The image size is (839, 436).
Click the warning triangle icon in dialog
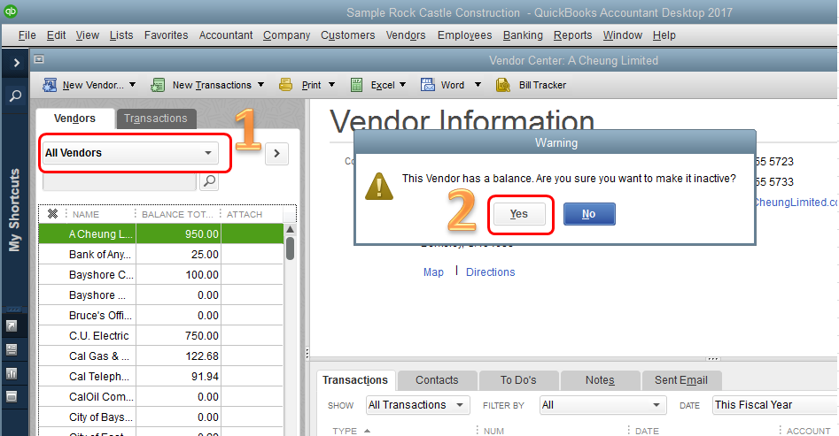pos(379,186)
